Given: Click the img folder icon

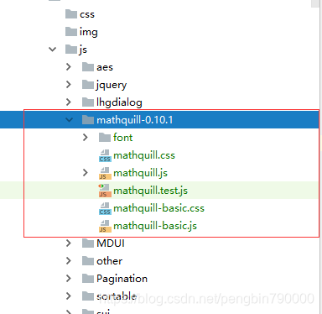Looking at the screenshot, I should coord(71,32).
